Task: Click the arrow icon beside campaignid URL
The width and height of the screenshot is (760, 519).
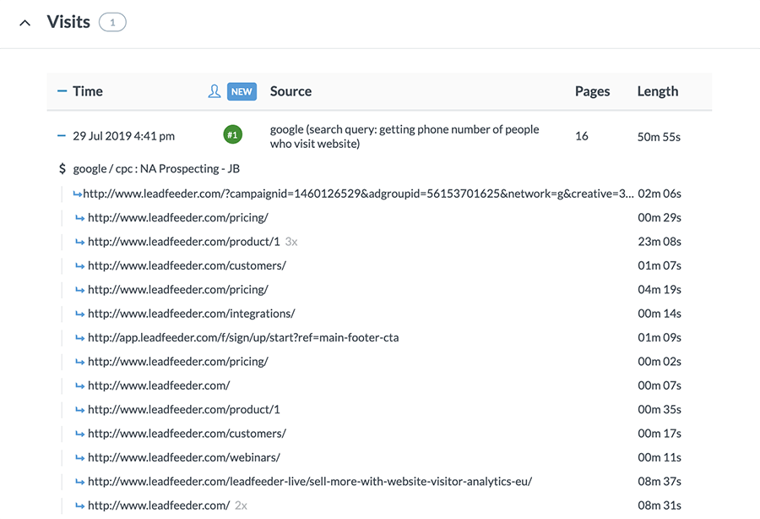Action: pyautogui.click(x=77, y=194)
